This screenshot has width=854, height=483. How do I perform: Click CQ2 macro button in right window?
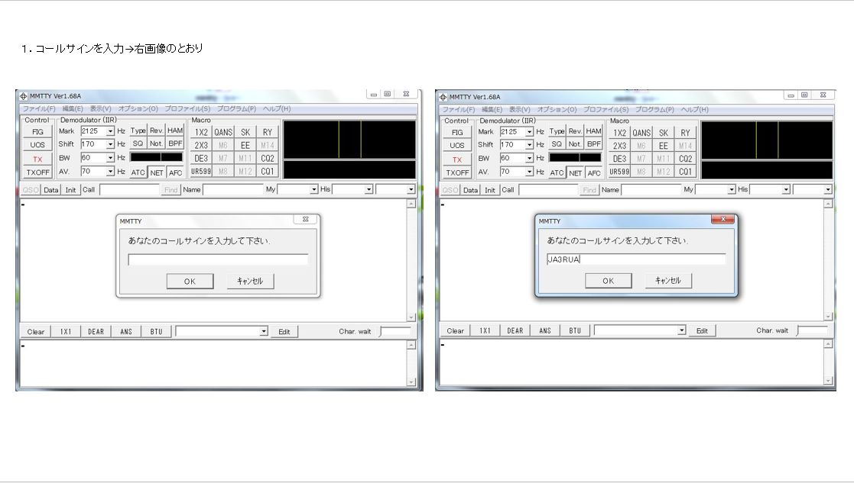click(x=686, y=159)
